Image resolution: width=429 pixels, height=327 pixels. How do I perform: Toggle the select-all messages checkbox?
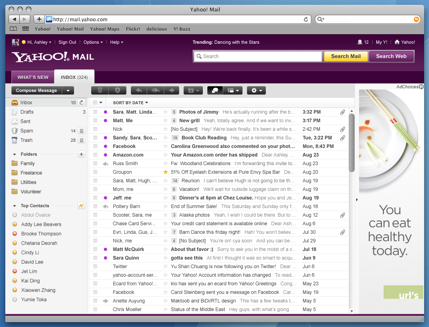95,103
